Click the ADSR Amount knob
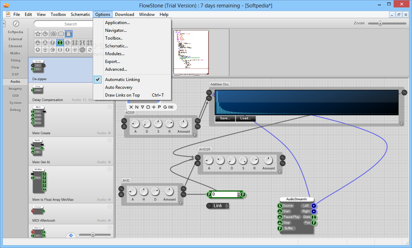The height and width of the screenshot is (248, 412). [183, 123]
